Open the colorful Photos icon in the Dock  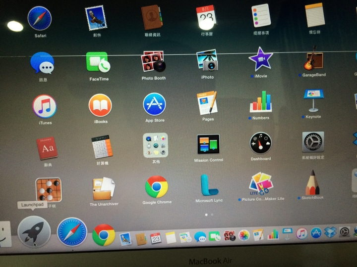point(244,235)
